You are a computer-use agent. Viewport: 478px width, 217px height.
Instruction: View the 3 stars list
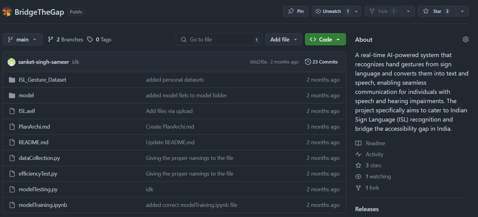pyautogui.click(x=373, y=165)
